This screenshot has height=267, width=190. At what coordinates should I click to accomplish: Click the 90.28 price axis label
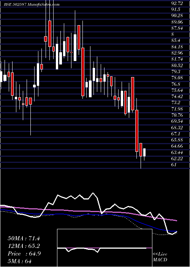point(177,16)
